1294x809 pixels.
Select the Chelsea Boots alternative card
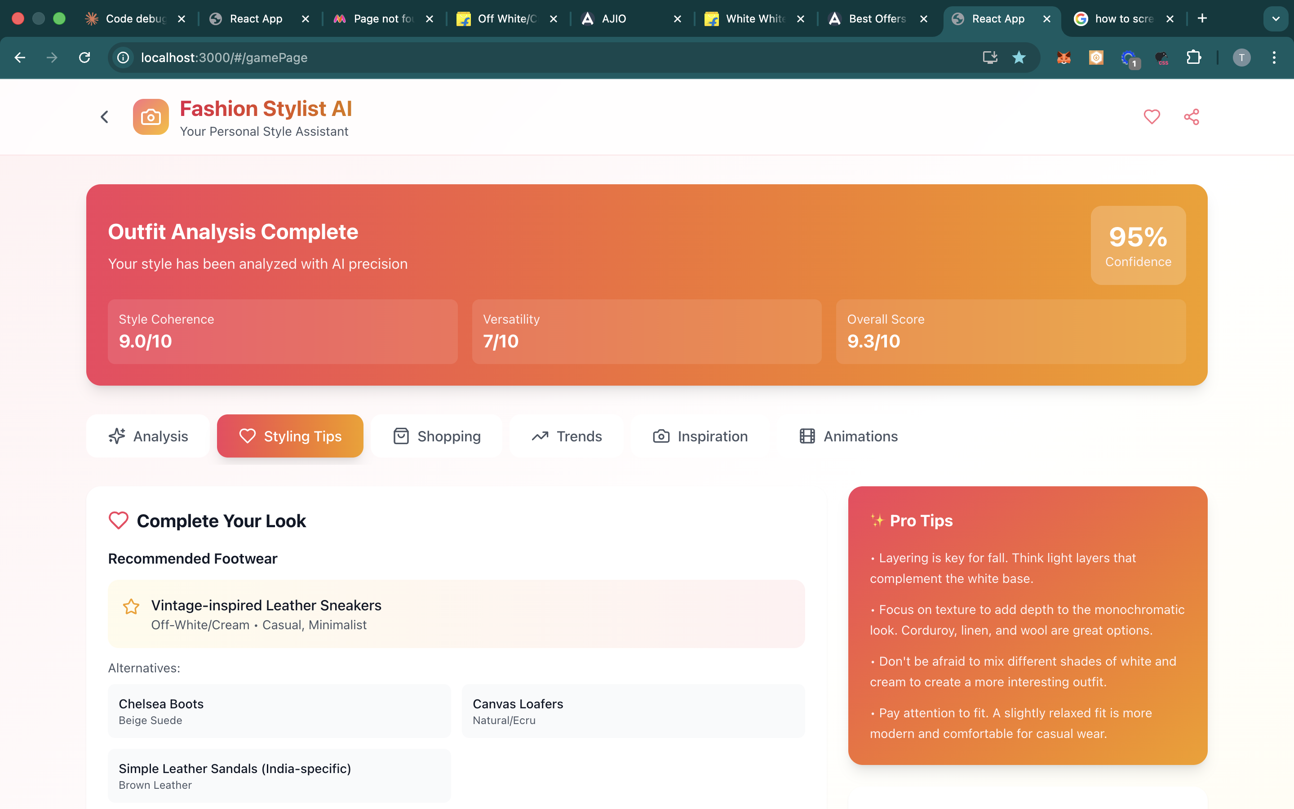coord(279,711)
